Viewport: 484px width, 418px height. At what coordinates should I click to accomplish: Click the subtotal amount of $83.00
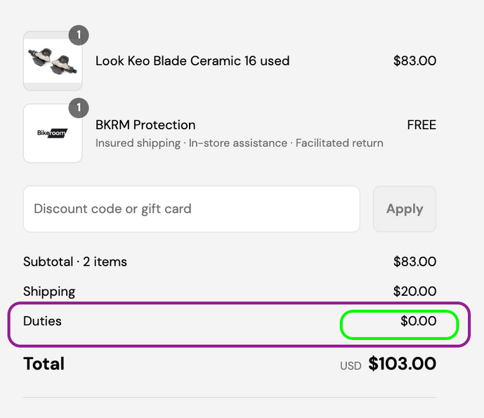click(414, 261)
